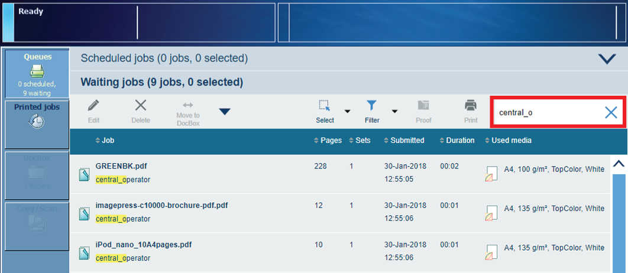
Task: Switch to the Queues tab
Action: tap(37, 73)
